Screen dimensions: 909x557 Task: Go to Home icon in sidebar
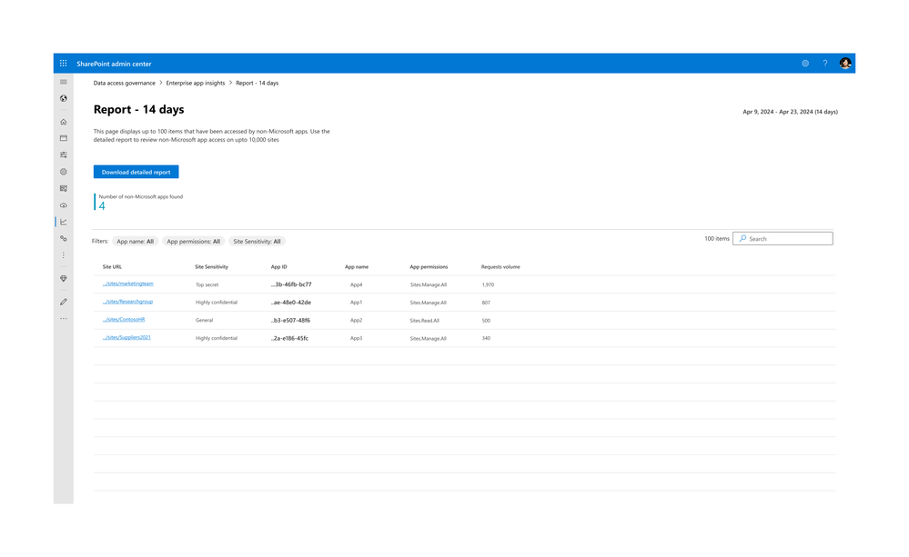(x=63, y=122)
